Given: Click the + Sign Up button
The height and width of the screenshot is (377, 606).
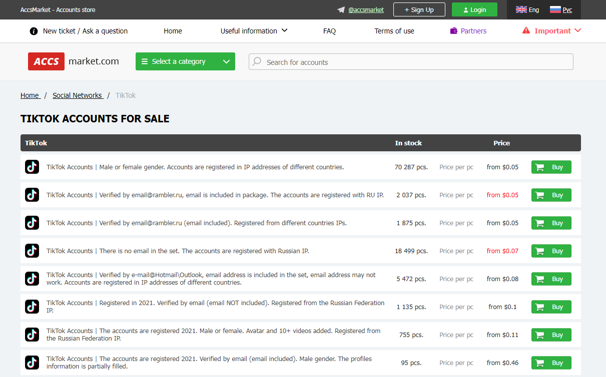Looking at the screenshot, I should [x=419, y=9].
